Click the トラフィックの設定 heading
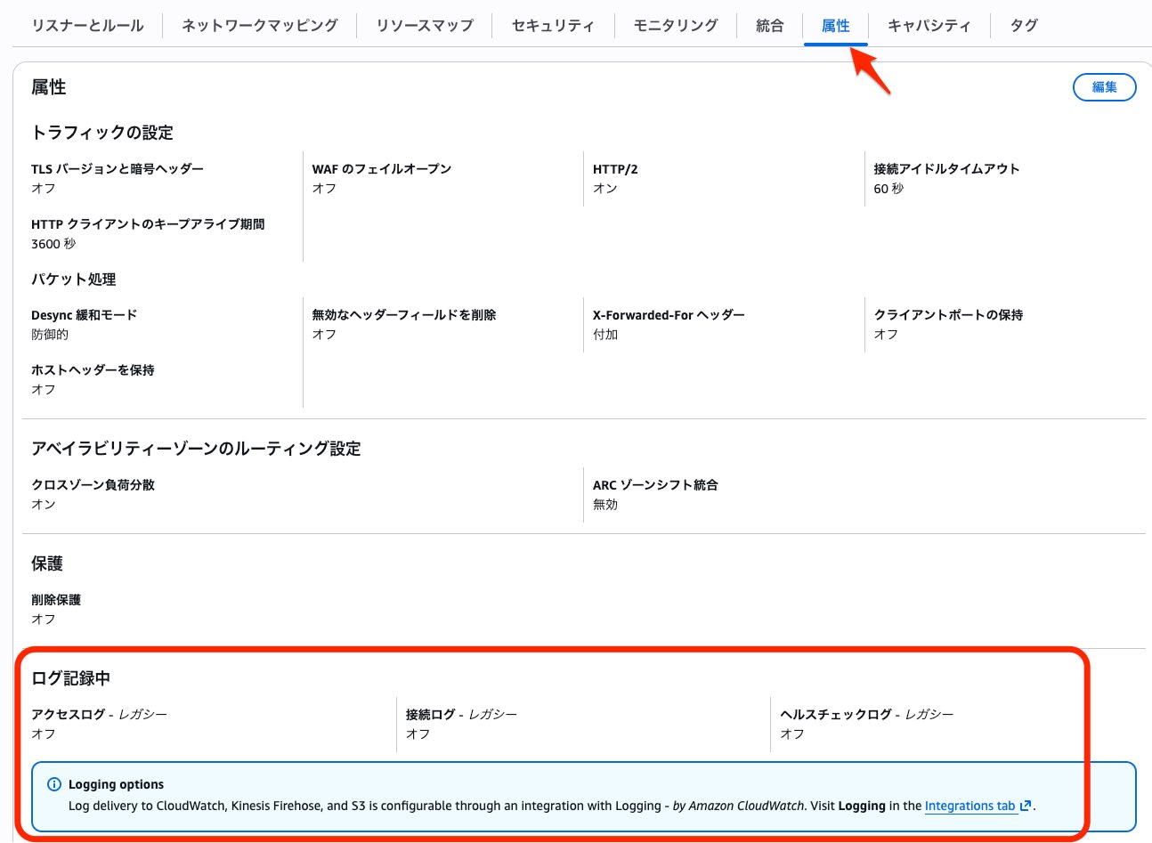 tap(102, 133)
